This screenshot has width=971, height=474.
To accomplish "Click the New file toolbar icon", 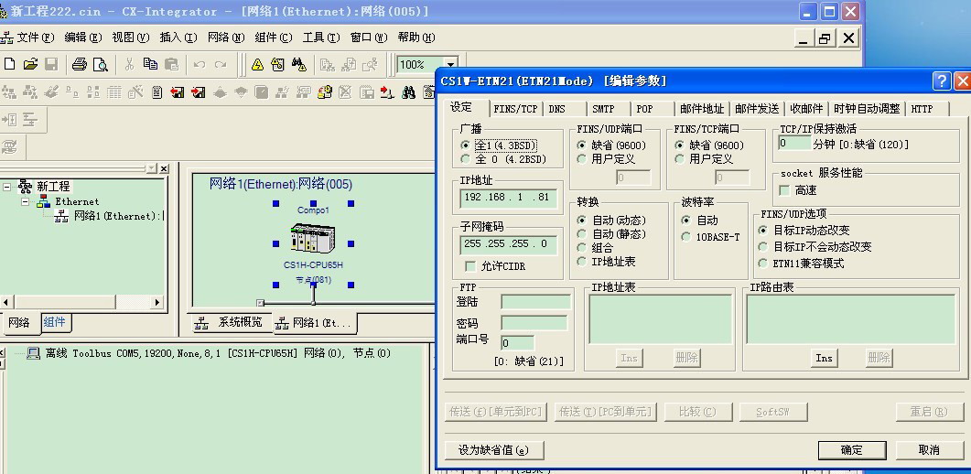I will click(x=10, y=64).
